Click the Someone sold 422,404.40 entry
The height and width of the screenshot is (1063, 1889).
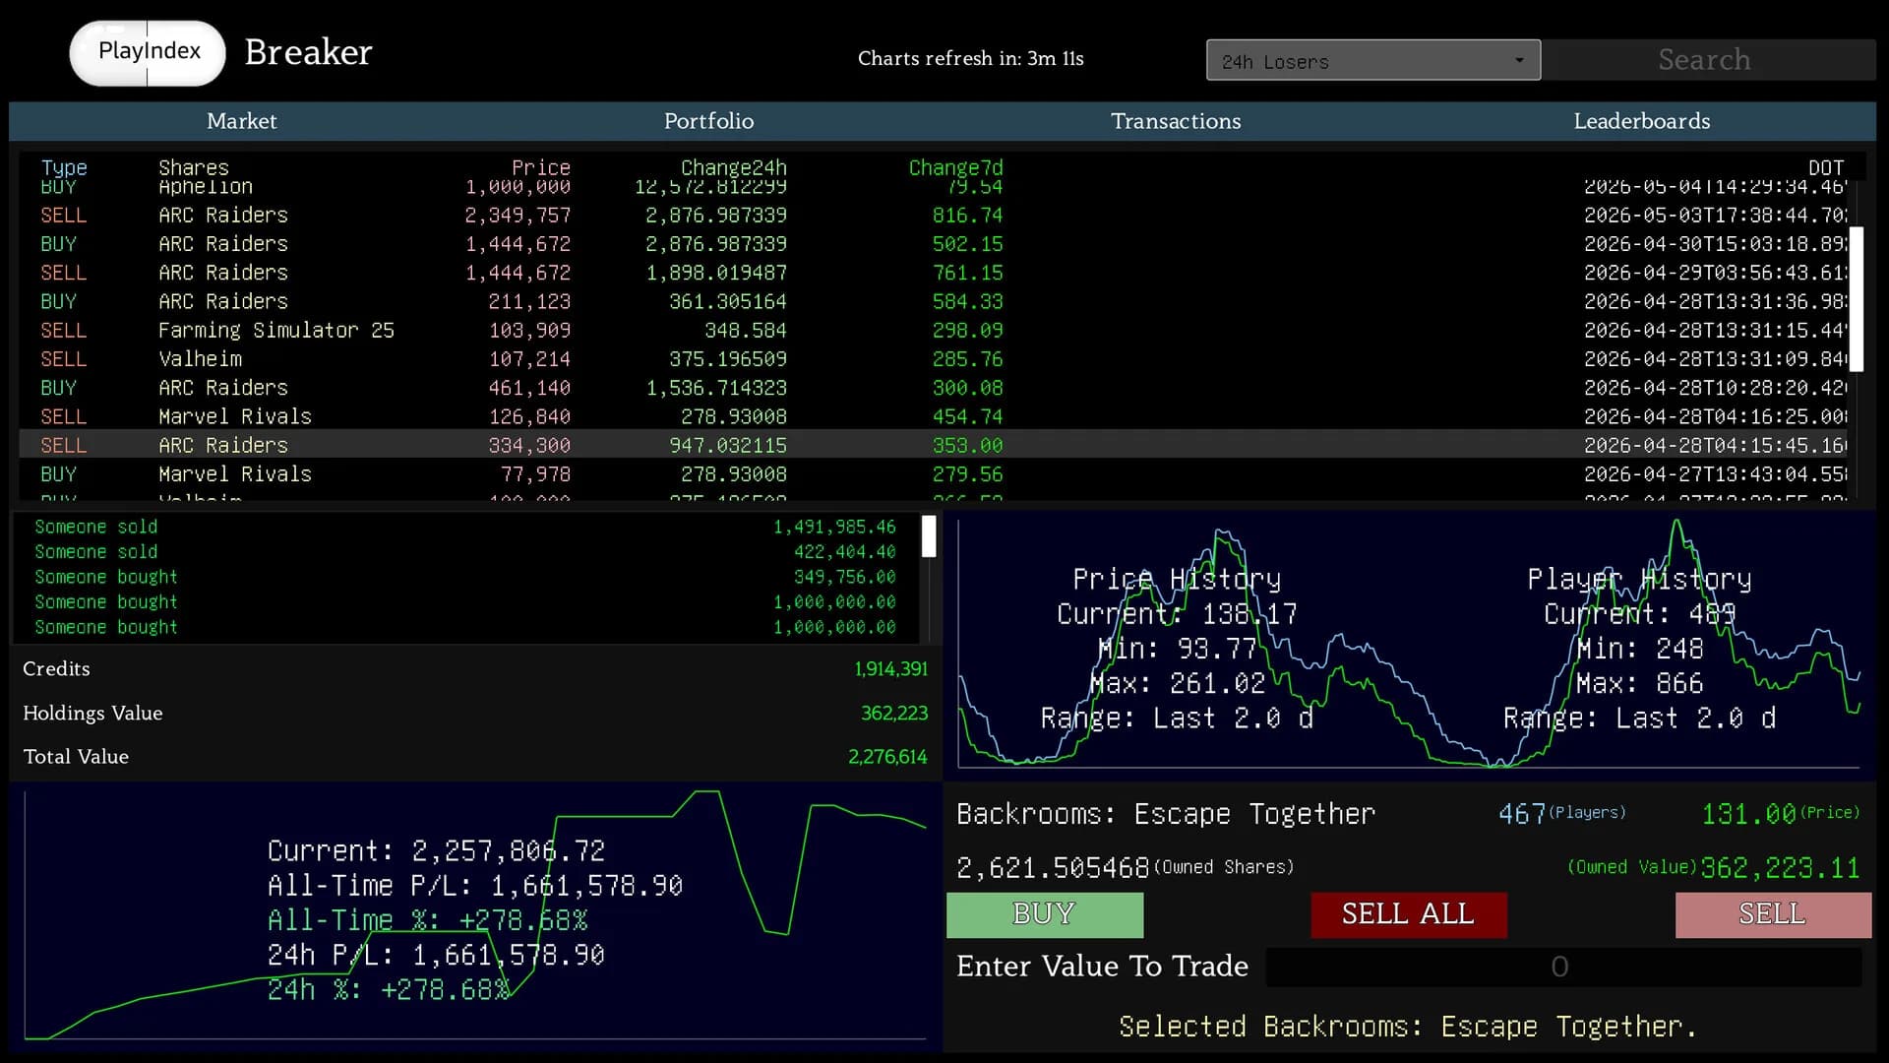coord(465,552)
